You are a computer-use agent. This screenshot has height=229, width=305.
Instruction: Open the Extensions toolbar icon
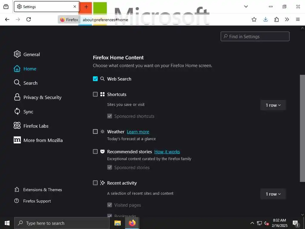click(x=276, y=19)
